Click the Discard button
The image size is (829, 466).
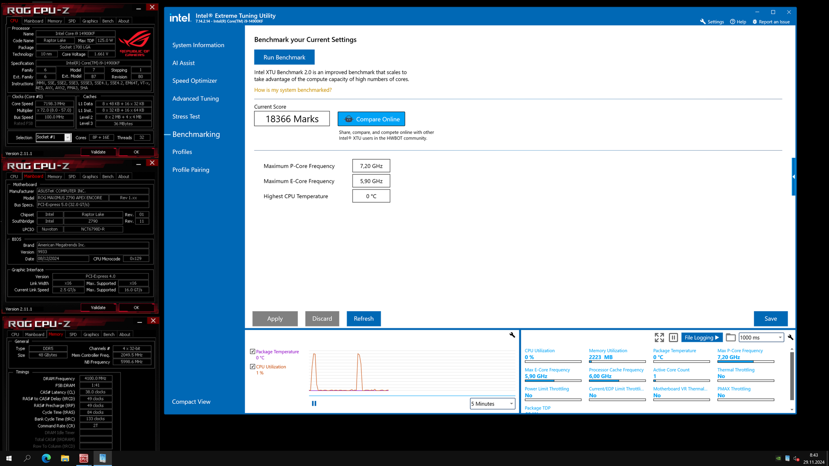(322, 318)
